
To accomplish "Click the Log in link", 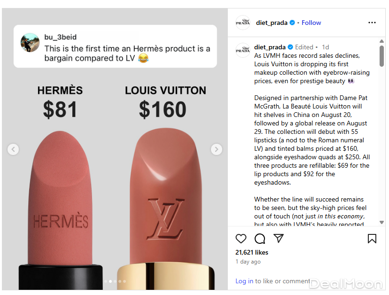I will point(244,281).
